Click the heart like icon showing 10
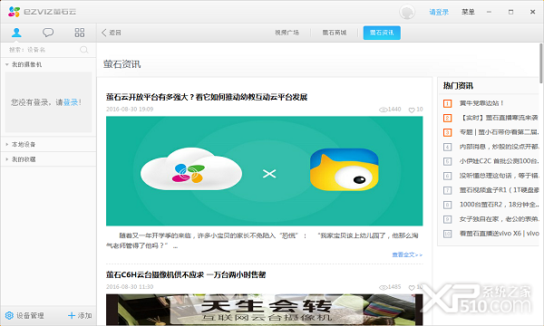The height and width of the screenshot is (326, 544). point(412,110)
